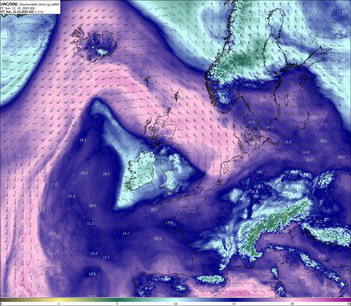The width and height of the screenshot is (351, 306).
Task: Click the 25.3 value near the bottom right
Action: tap(324, 288)
